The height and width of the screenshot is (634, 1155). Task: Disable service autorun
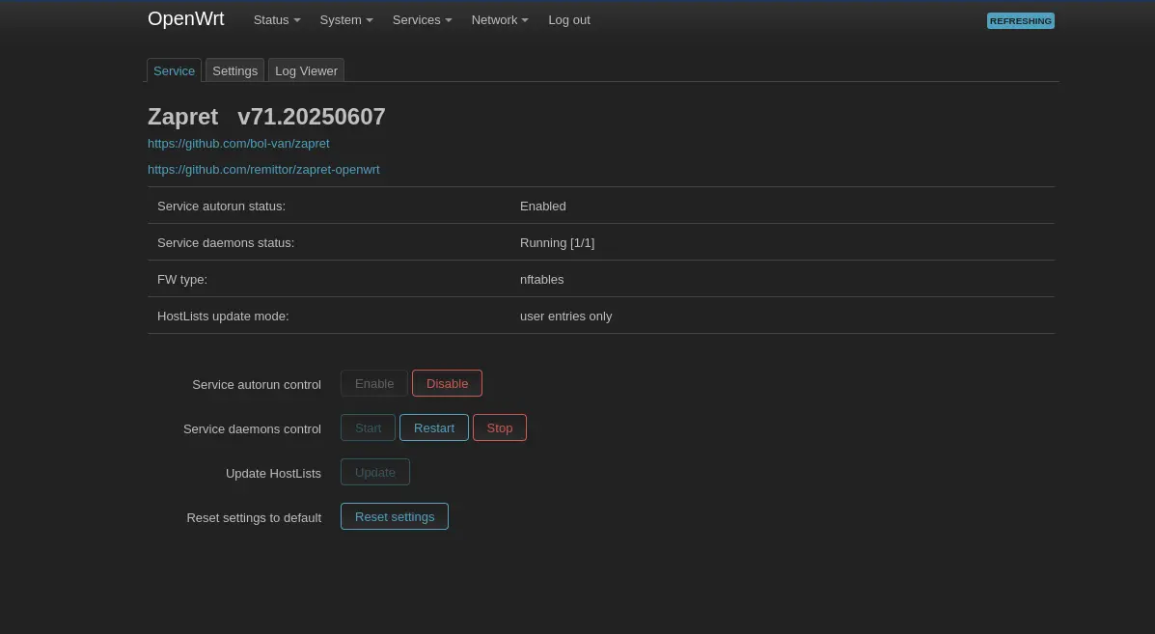[447, 384]
